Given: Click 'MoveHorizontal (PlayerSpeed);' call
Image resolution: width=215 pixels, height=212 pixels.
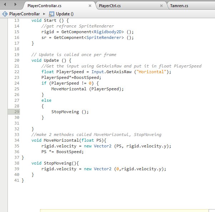Looking at the screenshot, I should tap(87, 89).
